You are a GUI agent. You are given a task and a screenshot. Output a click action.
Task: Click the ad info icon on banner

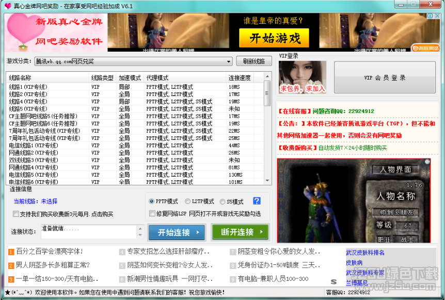(430, 16)
